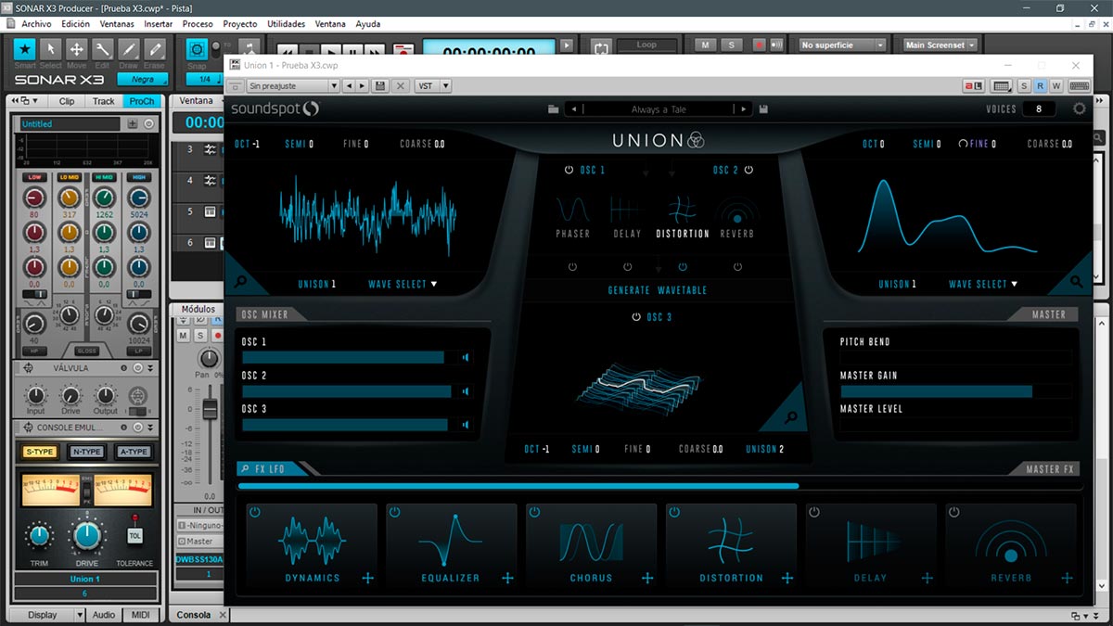The width and height of the screenshot is (1113, 626).
Task: Open VST options dropdown
Action: pos(433,85)
